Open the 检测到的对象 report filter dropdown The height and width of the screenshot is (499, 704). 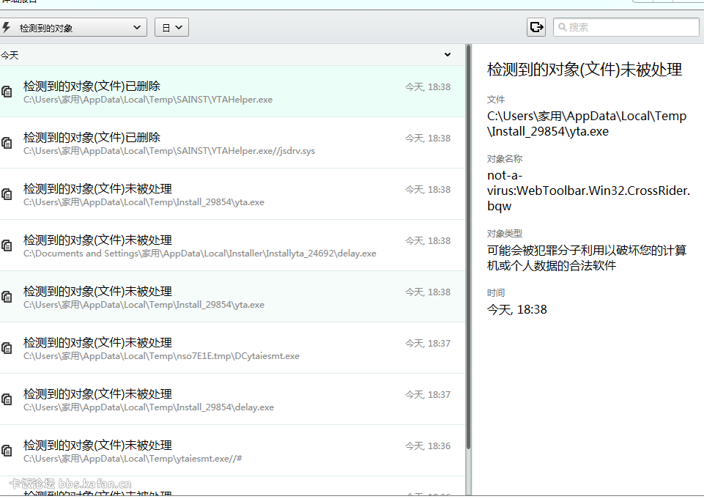pyautogui.click(x=73, y=28)
